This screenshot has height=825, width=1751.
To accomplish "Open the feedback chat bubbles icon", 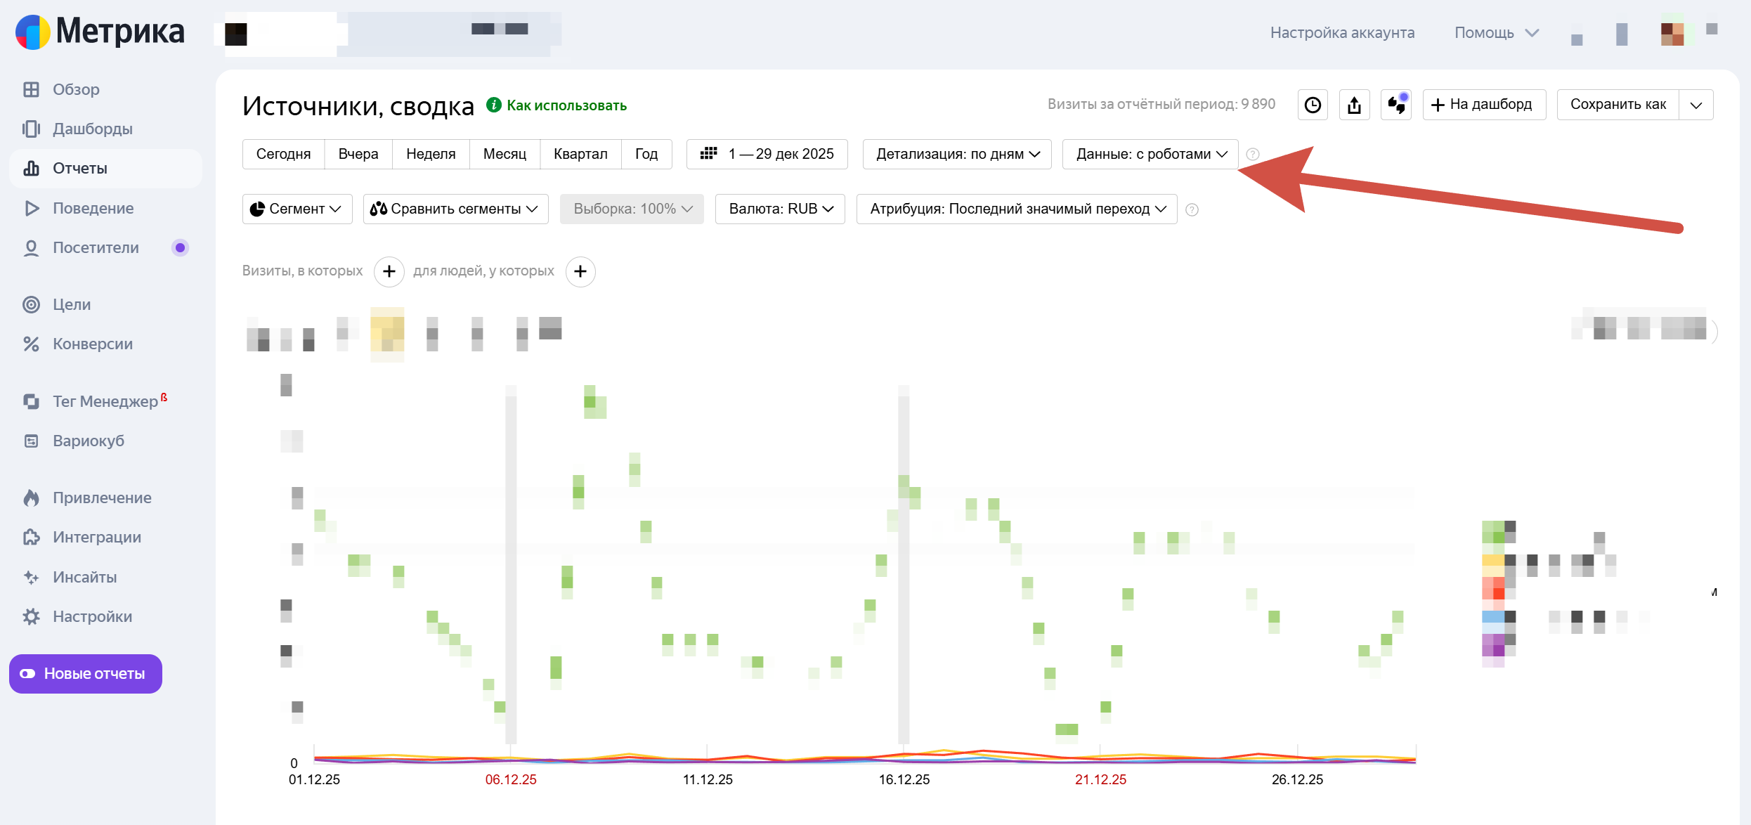I will (1396, 105).
